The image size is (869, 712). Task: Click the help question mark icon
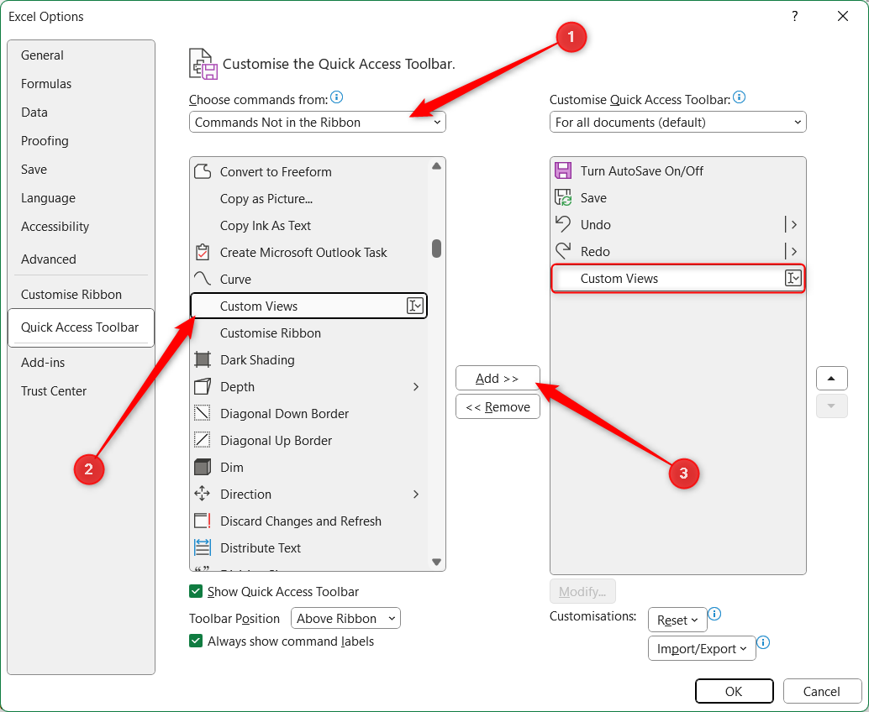tap(795, 16)
